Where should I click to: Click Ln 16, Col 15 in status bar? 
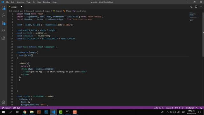click(x=158, y=108)
